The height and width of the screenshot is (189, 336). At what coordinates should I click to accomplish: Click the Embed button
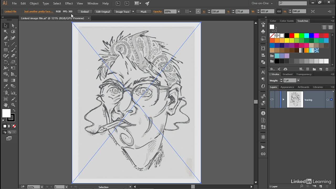click(85, 12)
